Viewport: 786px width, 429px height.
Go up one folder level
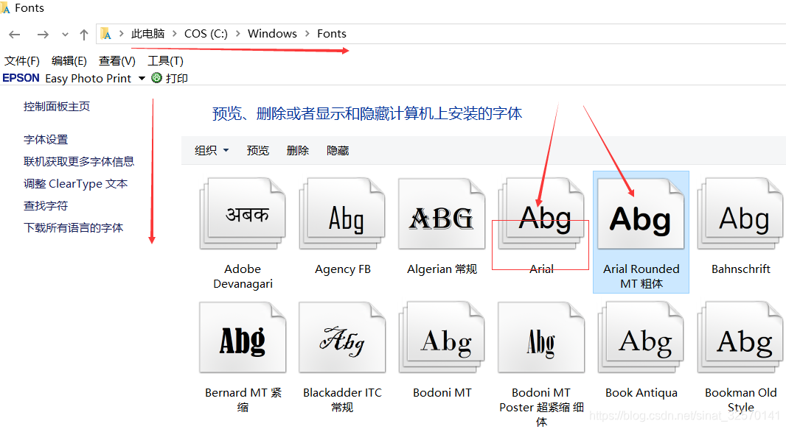tap(84, 35)
